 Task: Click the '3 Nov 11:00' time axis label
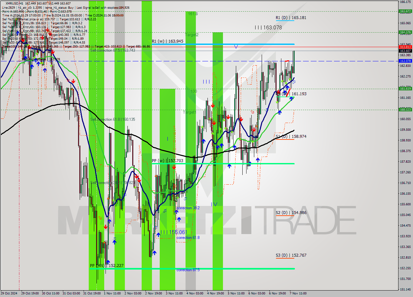pos(174,293)
